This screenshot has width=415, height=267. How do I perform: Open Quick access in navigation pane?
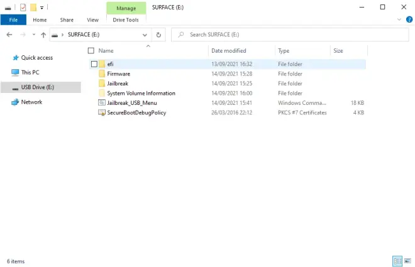pyautogui.click(x=37, y=58)
